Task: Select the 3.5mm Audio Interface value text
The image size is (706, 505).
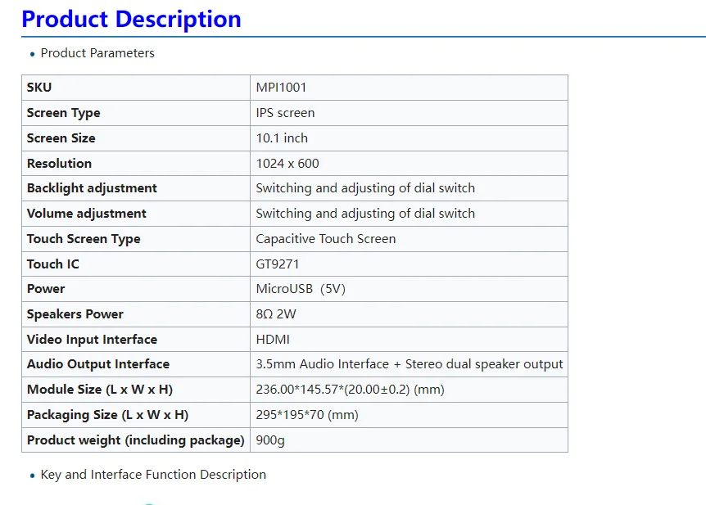Action: [x=410, y=364]
